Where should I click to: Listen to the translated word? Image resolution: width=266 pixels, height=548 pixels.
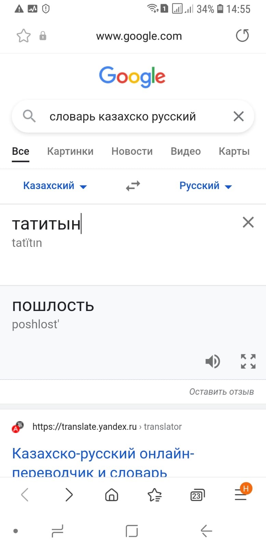coord(213,361)
